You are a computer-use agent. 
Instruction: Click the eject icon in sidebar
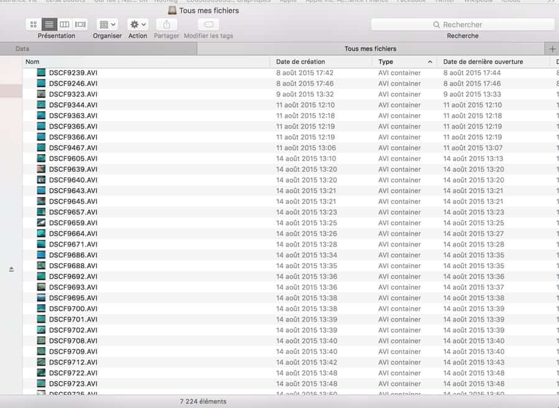click(x=11, y=269)
